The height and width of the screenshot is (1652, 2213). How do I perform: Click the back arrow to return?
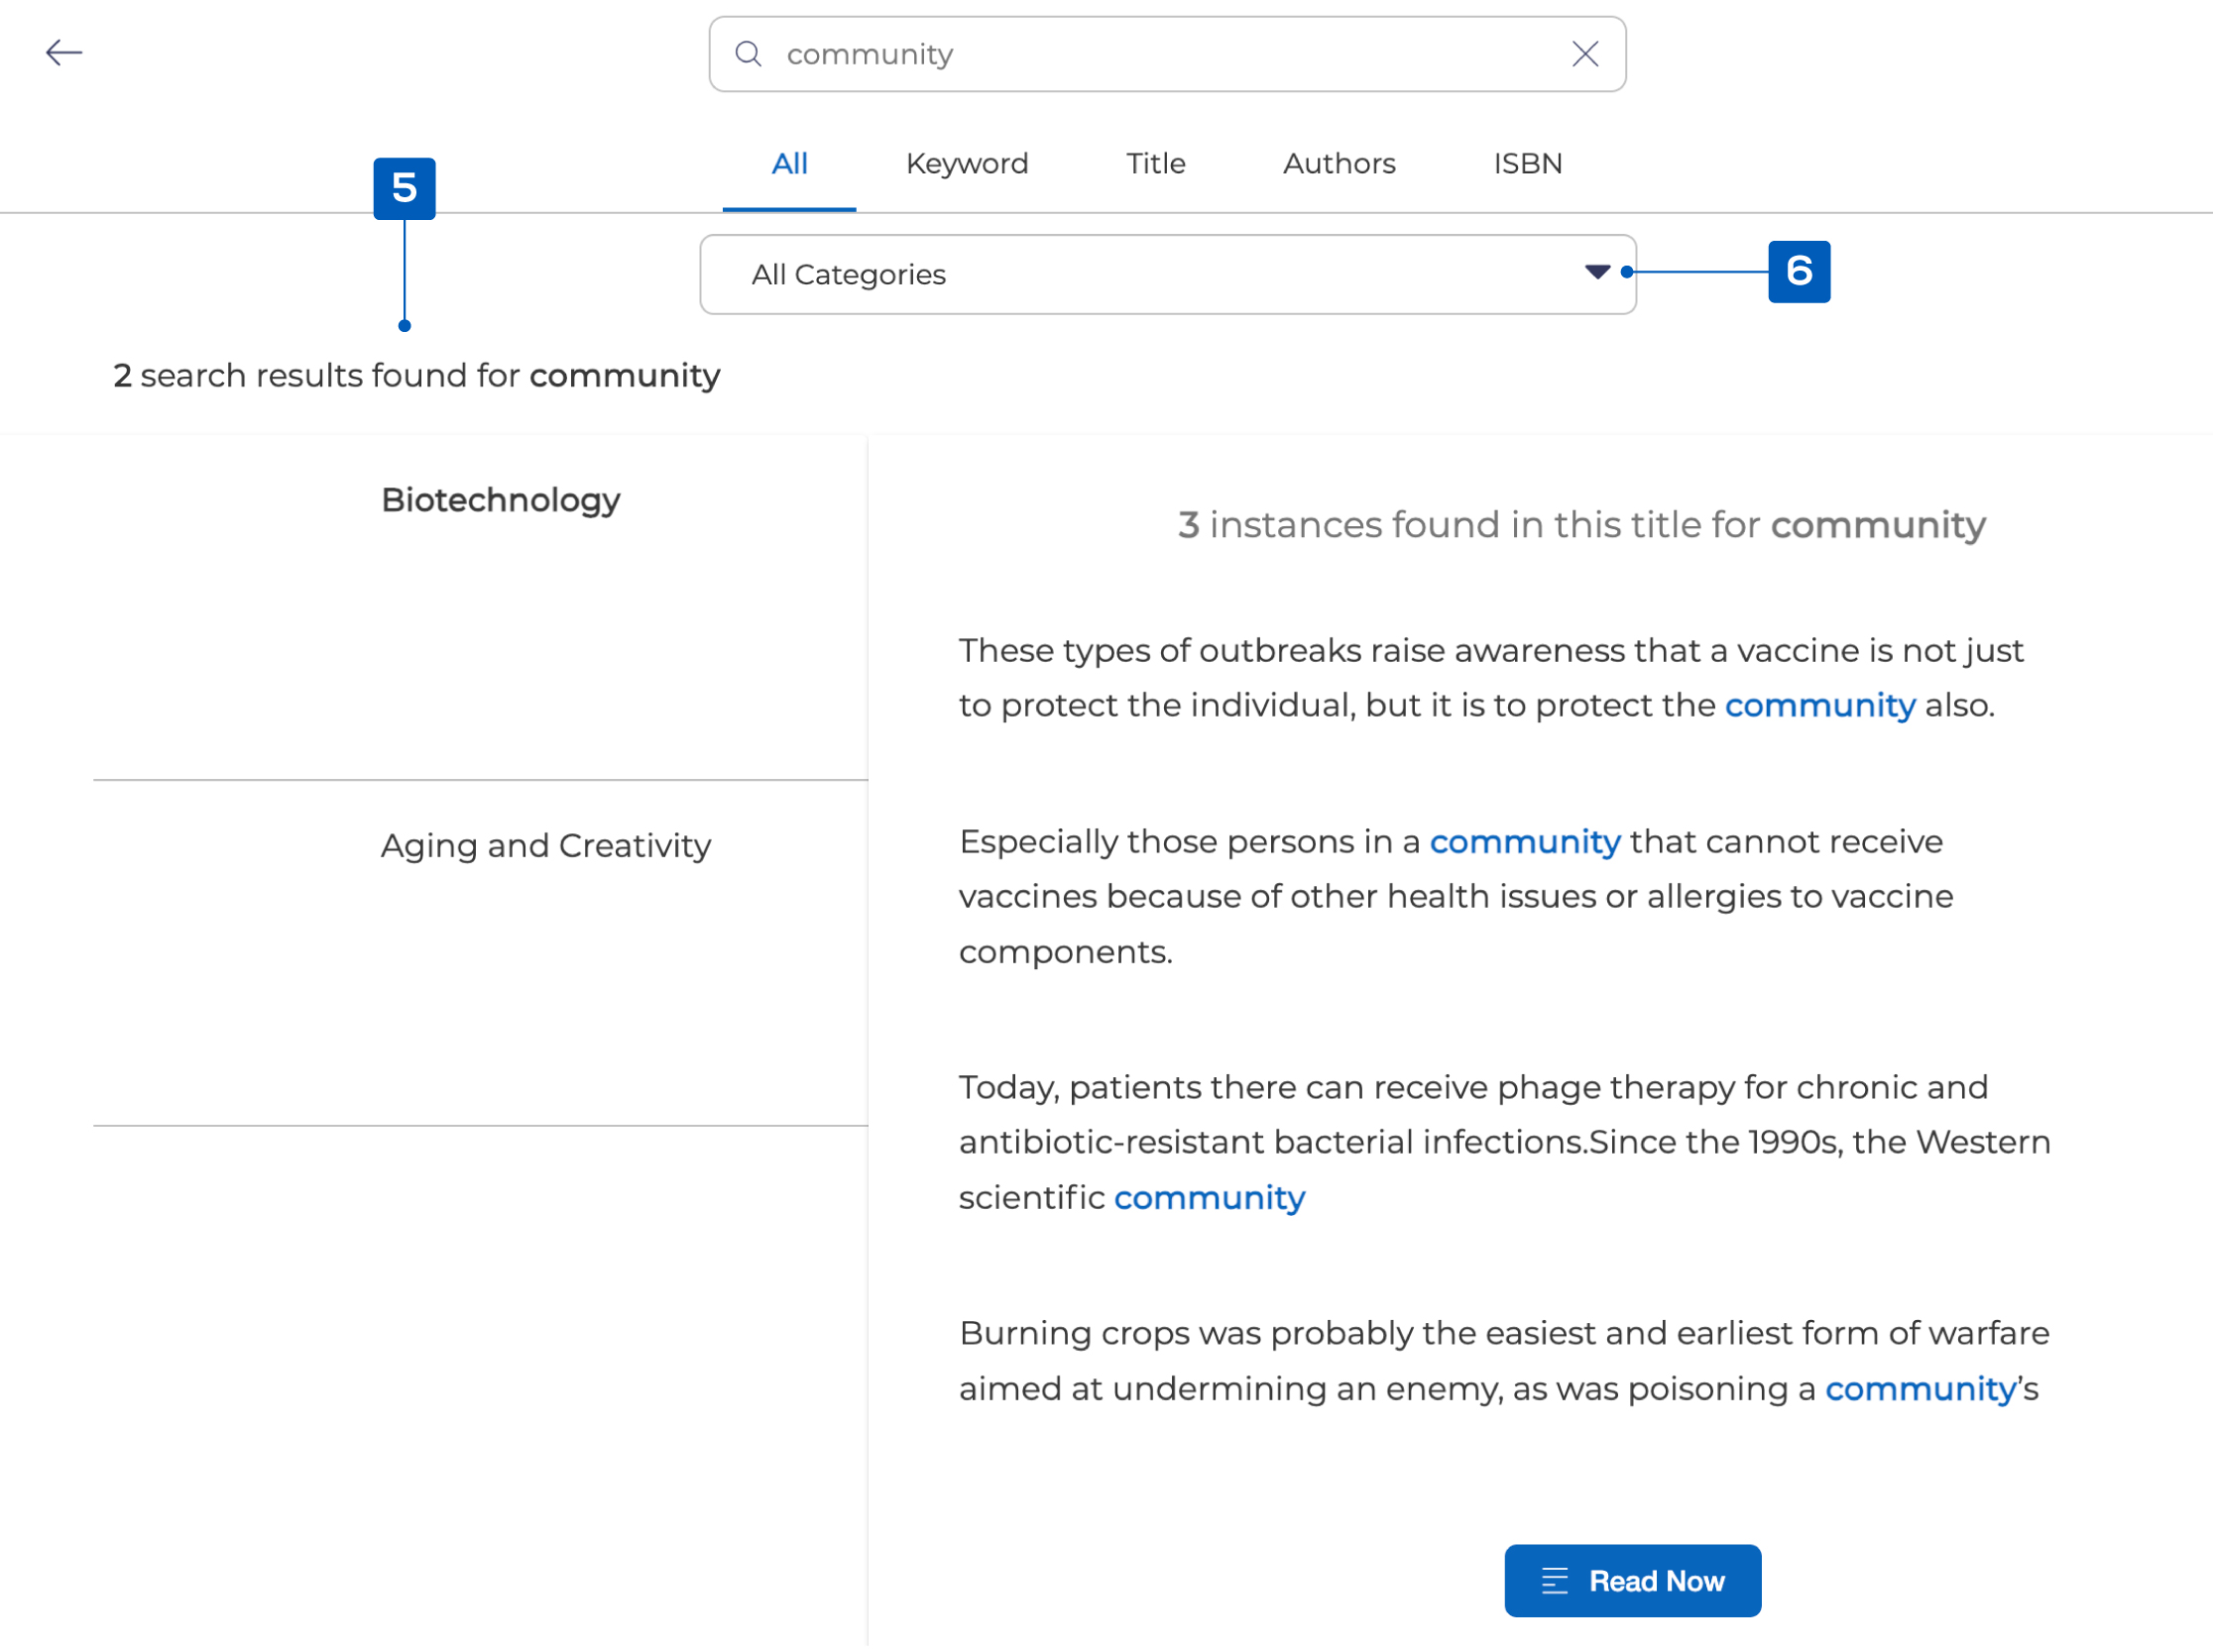[x=64, y=52]
